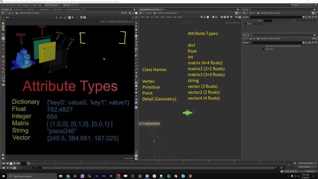Open the Render menu
The width and height of the screenshot is (318, 179).
(12, 5)
